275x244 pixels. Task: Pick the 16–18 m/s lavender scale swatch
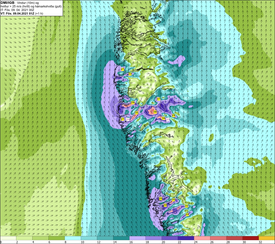(x=137, y=238)
